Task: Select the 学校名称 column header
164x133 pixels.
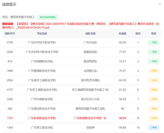Action: point(42,34)
